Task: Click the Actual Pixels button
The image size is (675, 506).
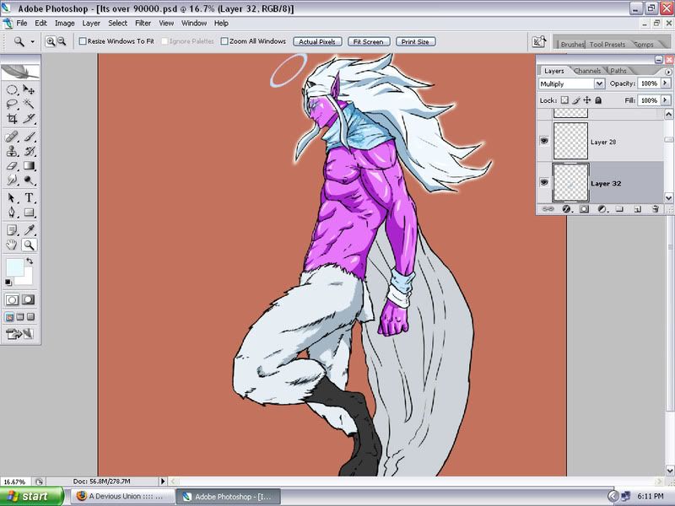Action: point(317,41)
